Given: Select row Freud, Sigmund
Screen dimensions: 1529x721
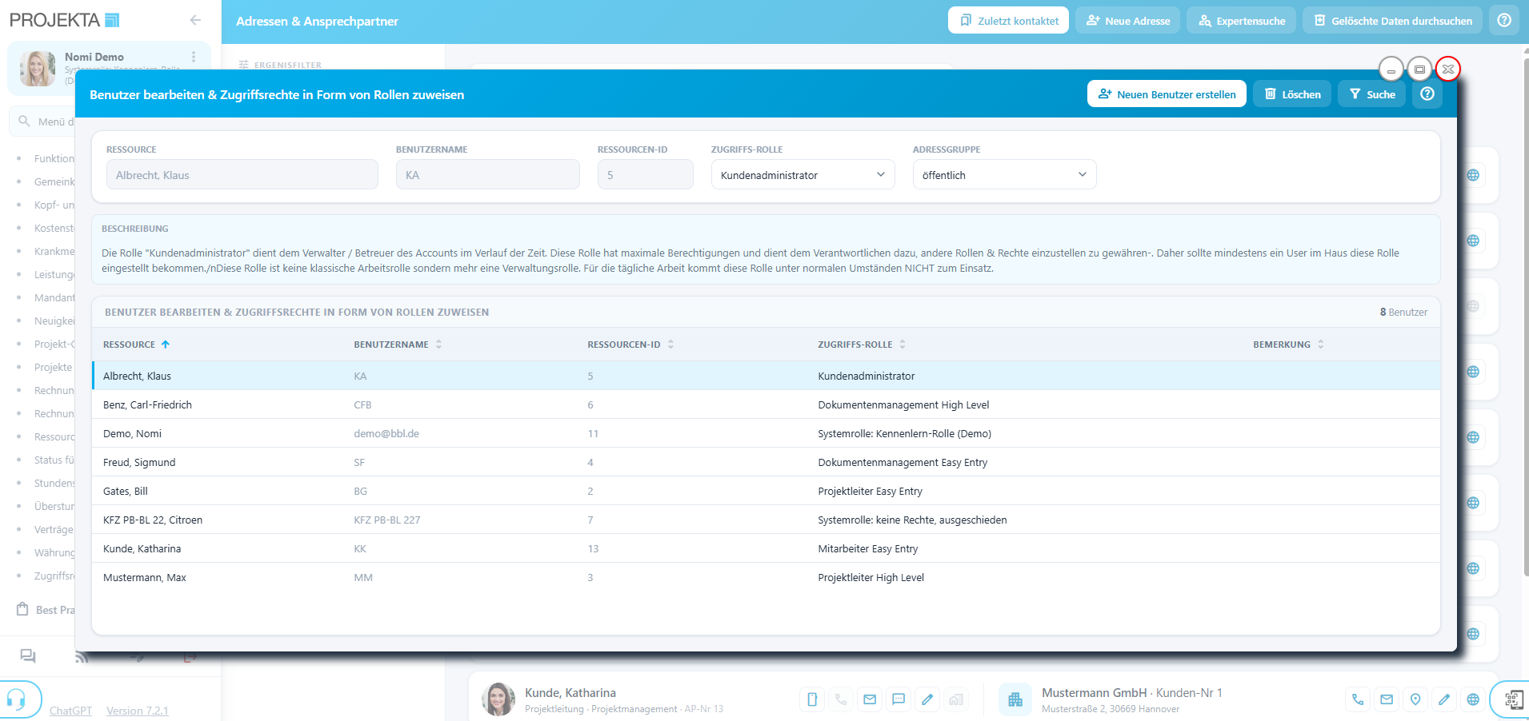Looking at the screenshot, I should (x=766, y=462).
